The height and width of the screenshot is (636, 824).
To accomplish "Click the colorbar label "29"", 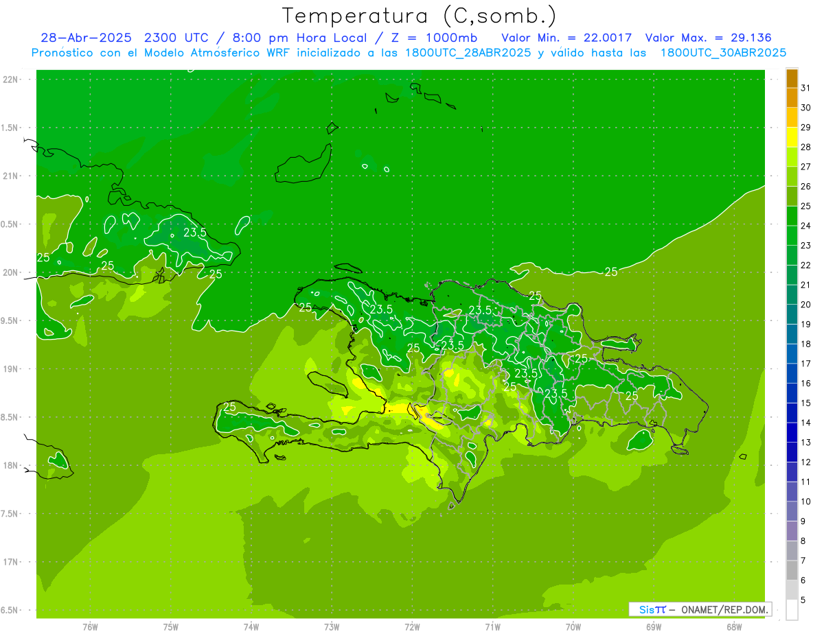I will [x=805, y=128].
